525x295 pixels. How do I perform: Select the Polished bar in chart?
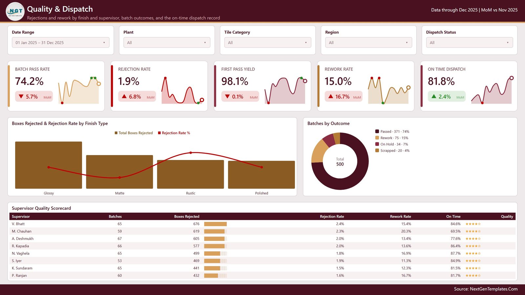click(x=262, y=175)
